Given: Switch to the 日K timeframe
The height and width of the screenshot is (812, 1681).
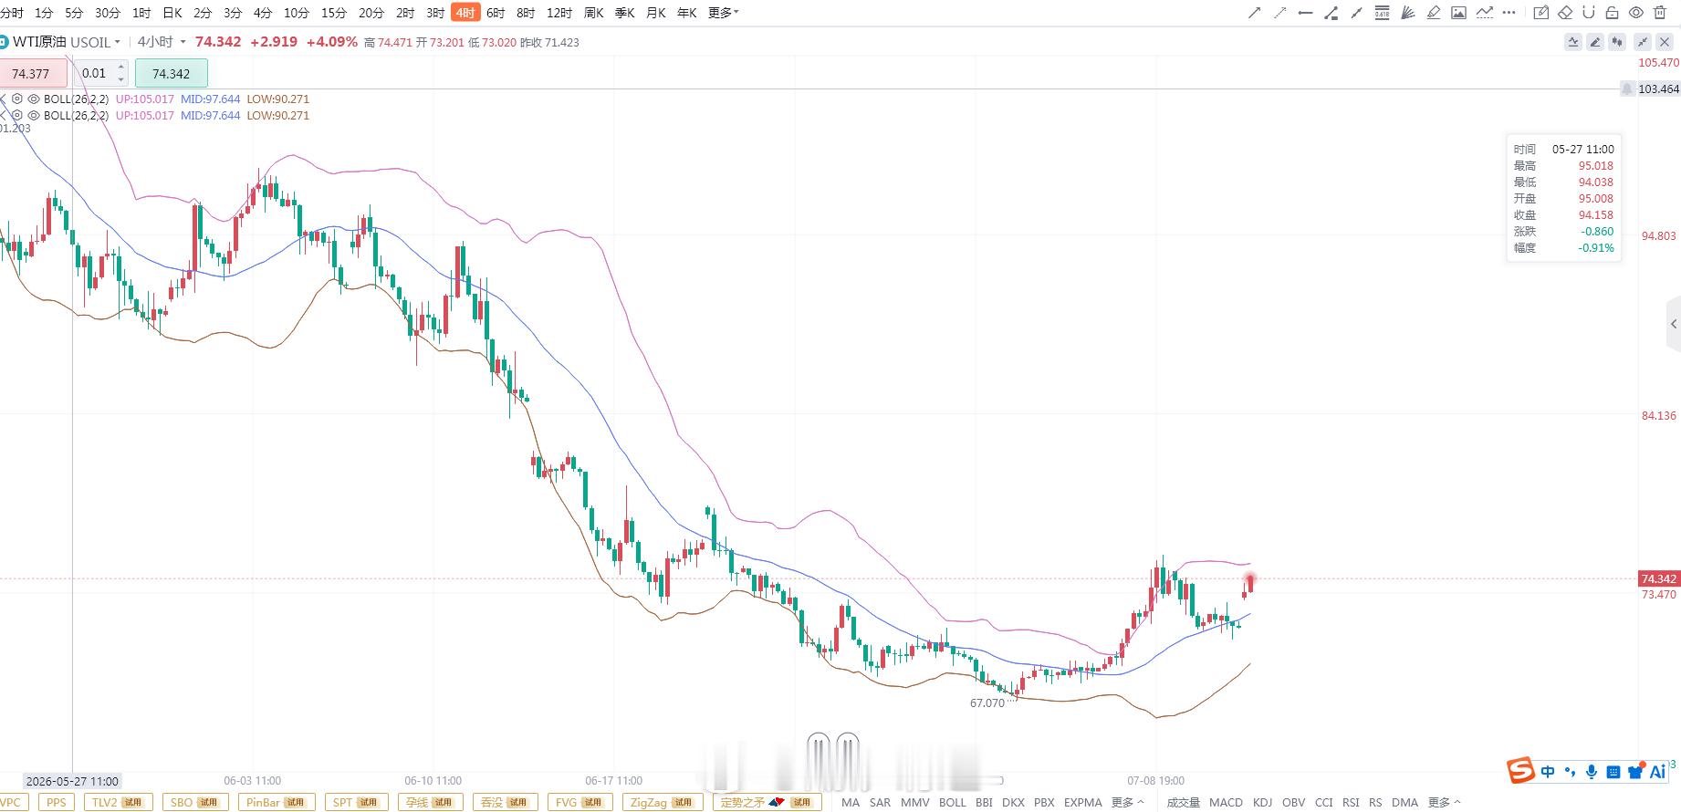Looking at the screenshot, I should point(172,13).
